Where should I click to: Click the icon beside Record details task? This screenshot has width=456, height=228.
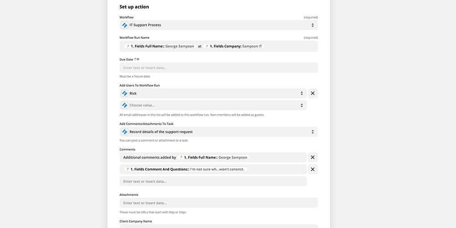click(125, 132)
